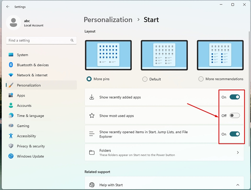Click the System monitor icon

click(11, 55)
